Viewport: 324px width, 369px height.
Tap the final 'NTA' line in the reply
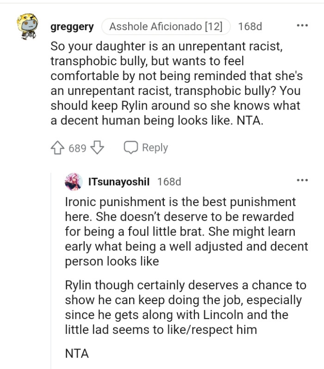(77, 353)
